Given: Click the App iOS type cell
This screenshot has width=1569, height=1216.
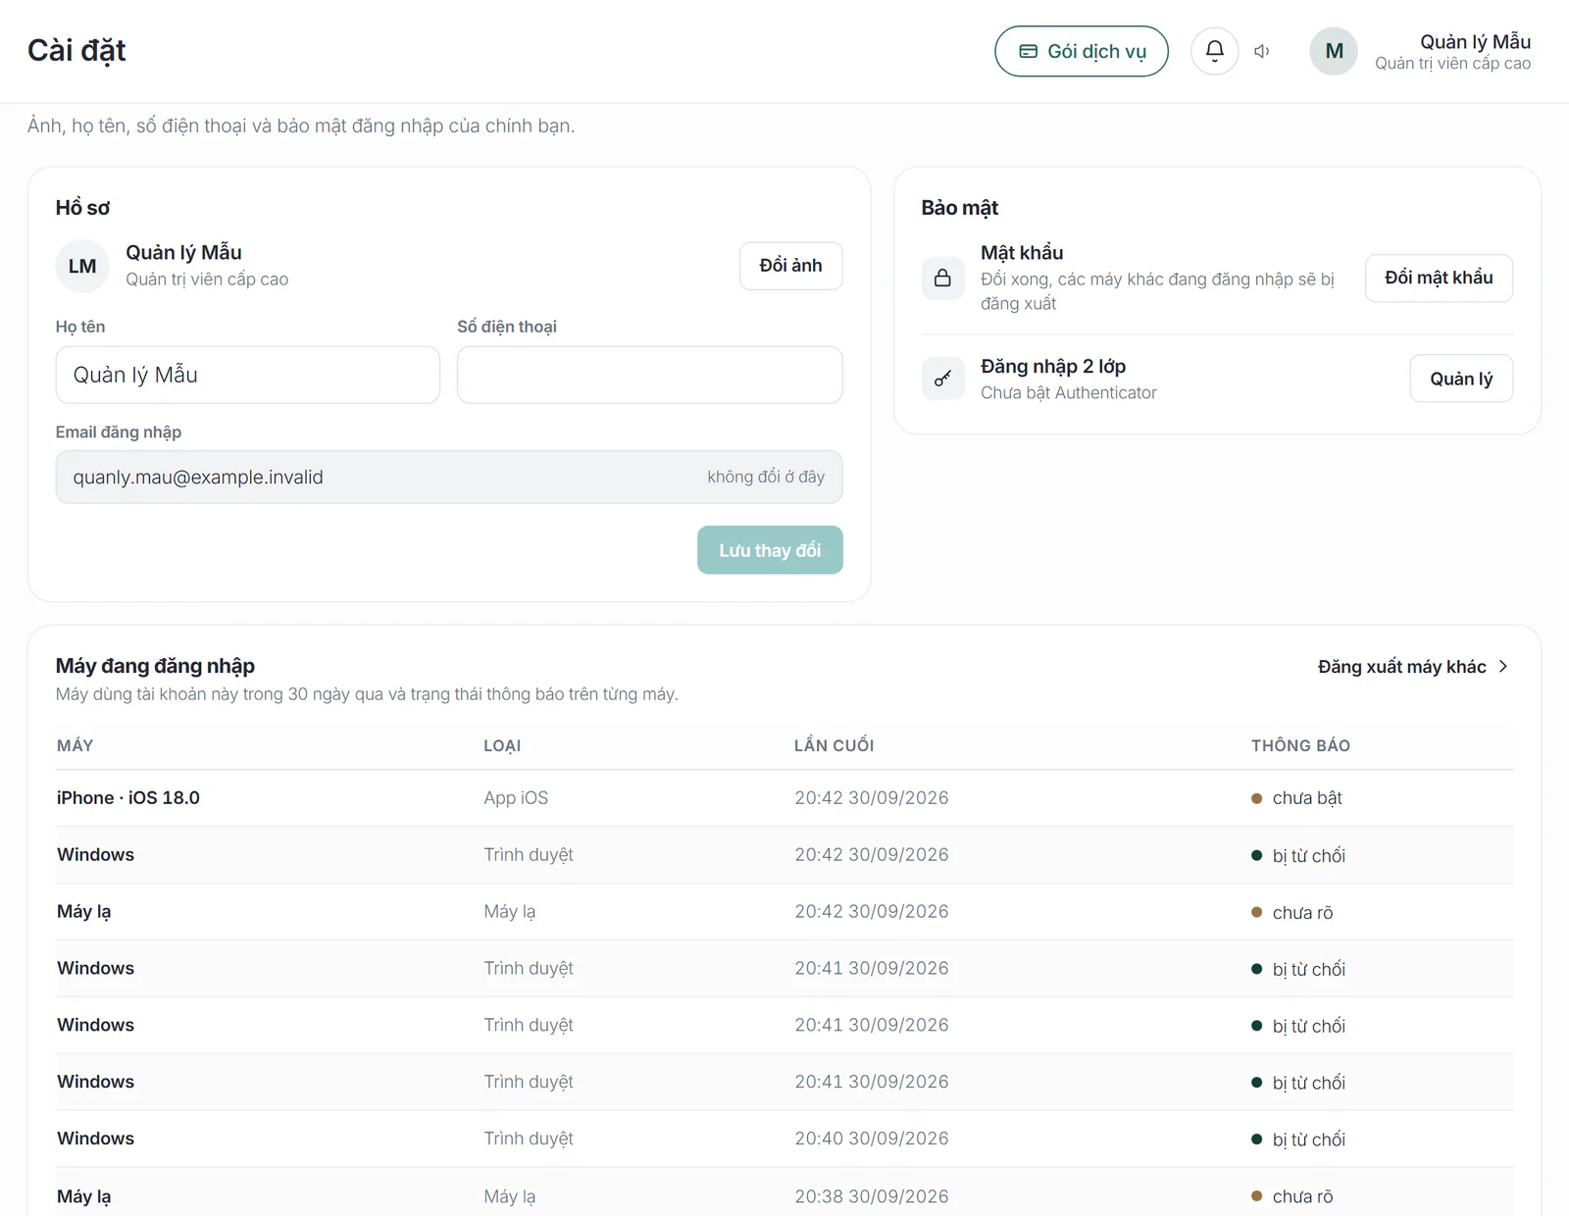Looking at the screenshot, I should [516, 798].
